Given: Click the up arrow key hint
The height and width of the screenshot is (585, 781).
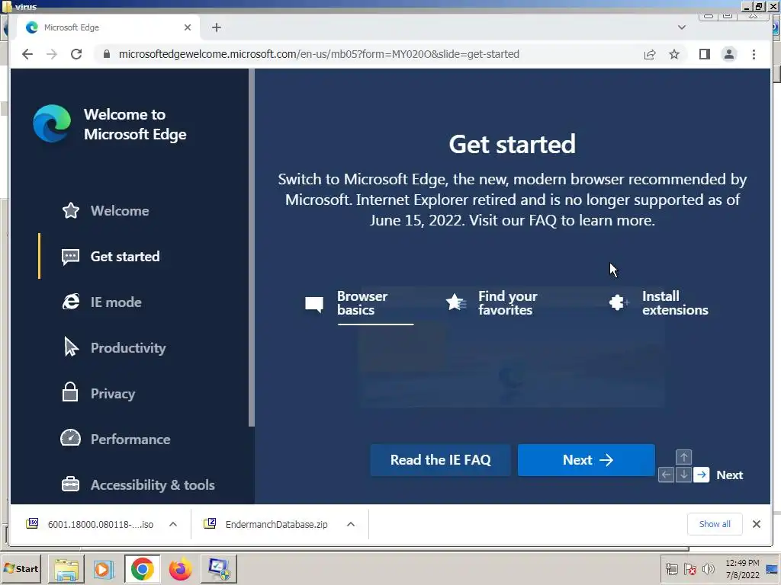Looking at the screenshot, I should [684, 457].
